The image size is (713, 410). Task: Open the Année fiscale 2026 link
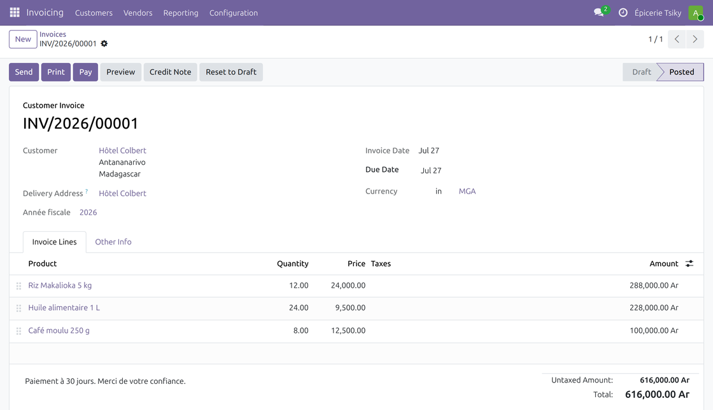click(88, 212)
